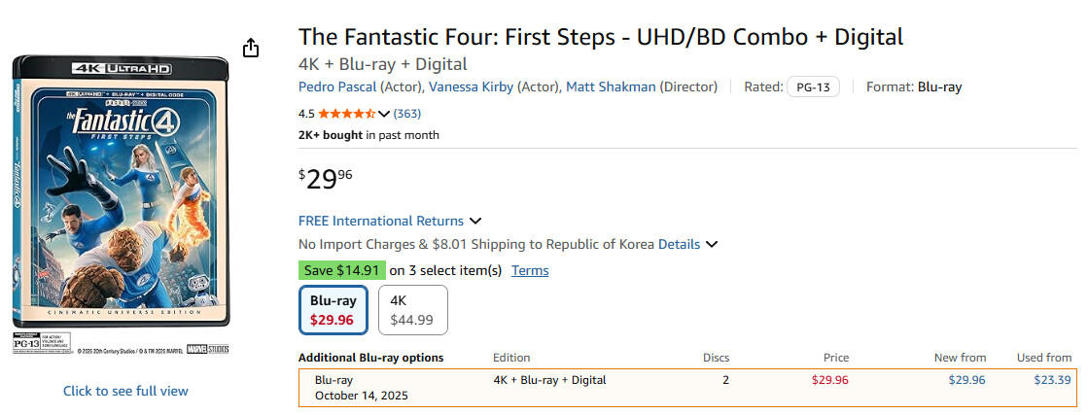Click the Matt Shakman director link

point(611,86)
